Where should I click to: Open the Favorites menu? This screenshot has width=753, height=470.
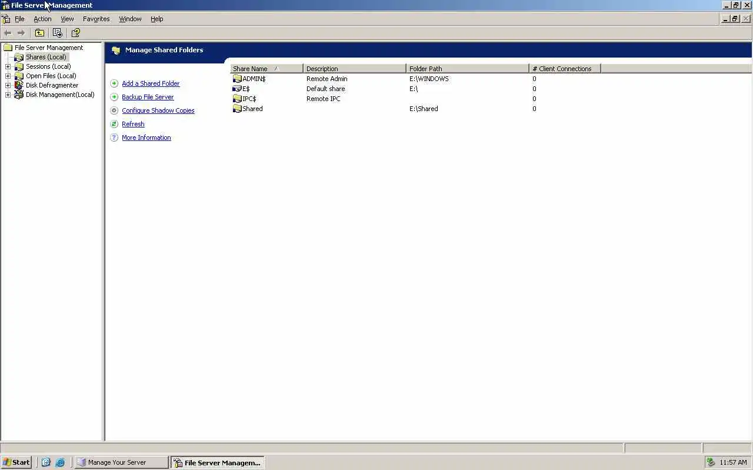(96, 19)
